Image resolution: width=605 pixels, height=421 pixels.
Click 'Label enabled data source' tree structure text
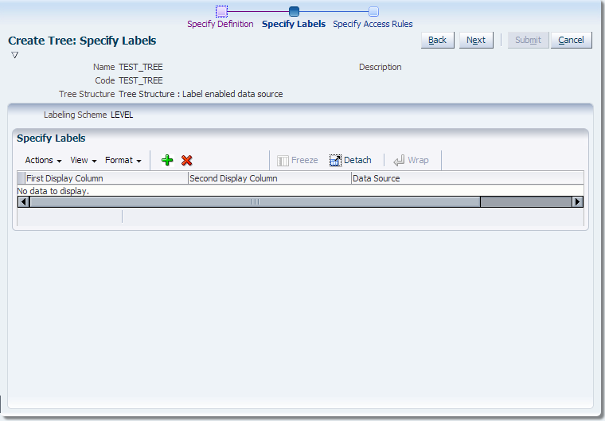(x=232, y=94)
